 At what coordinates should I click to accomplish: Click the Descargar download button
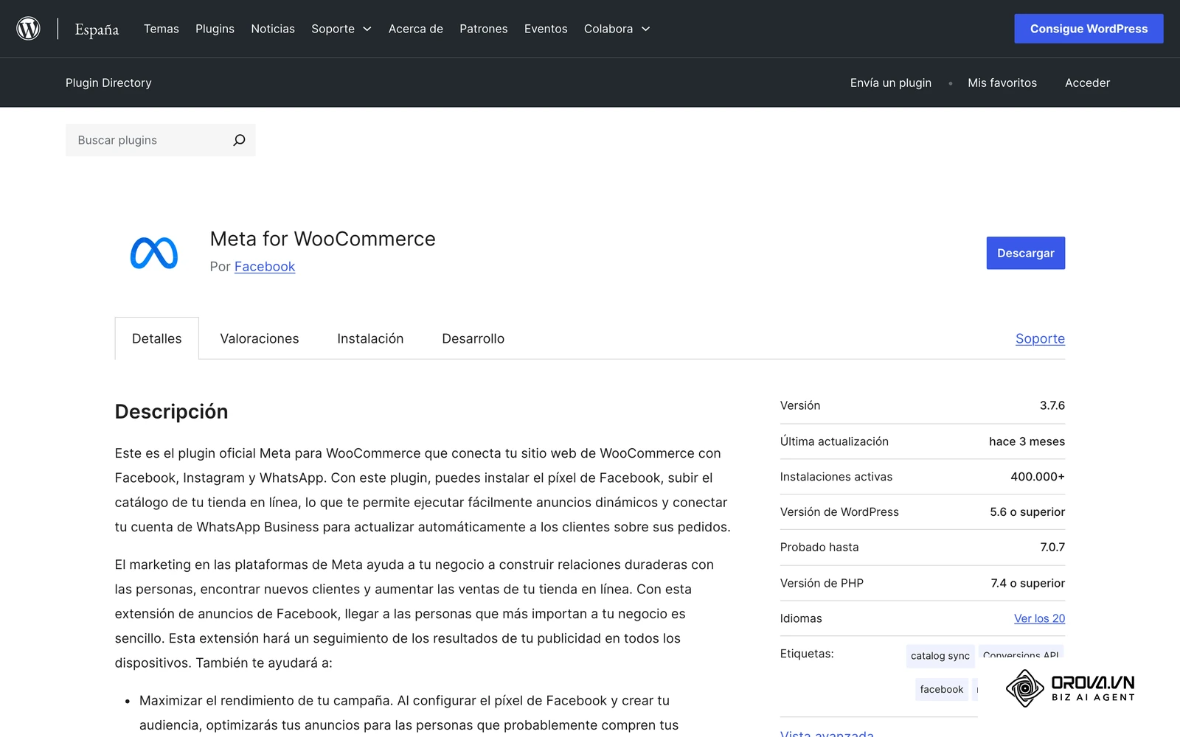pos(1026,253)
